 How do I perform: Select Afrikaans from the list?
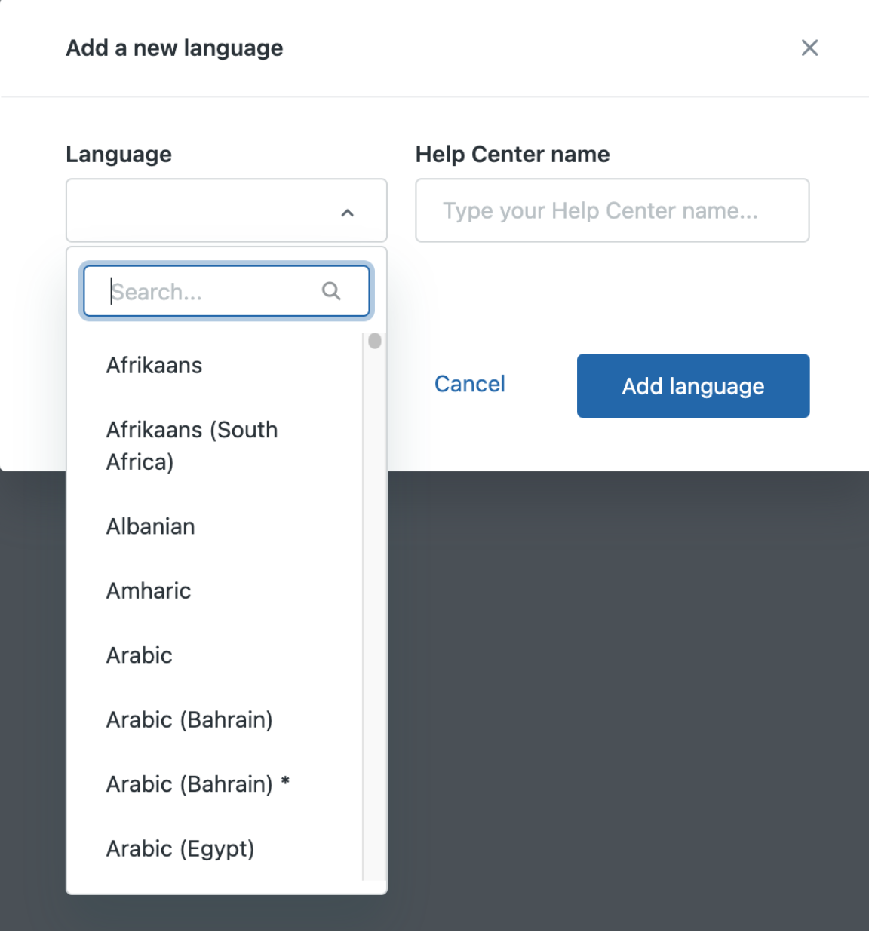pos(155,366)
